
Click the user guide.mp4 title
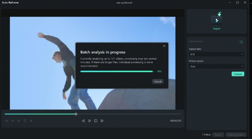124,3
